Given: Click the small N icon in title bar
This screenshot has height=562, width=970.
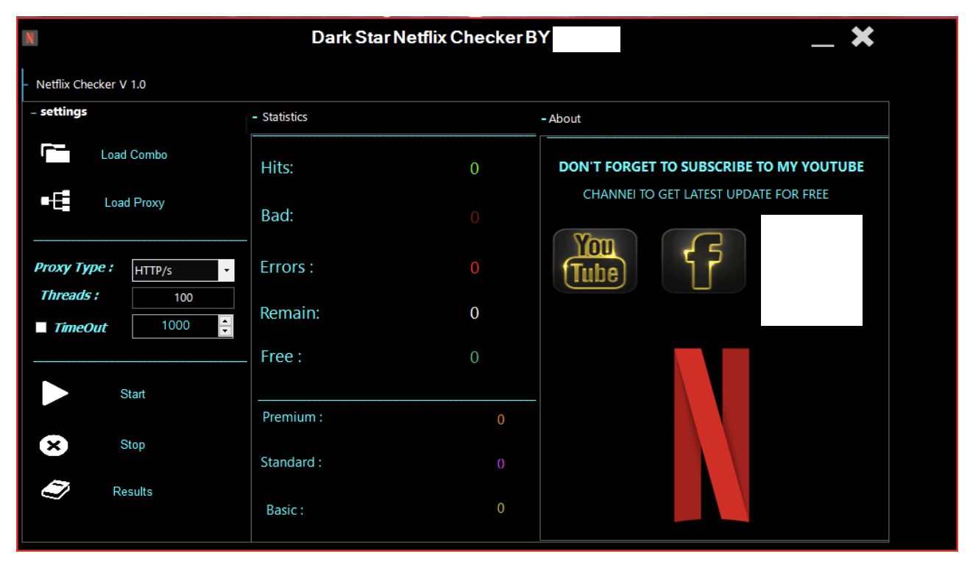Looking at the screenshot, I should pos(29,37).
